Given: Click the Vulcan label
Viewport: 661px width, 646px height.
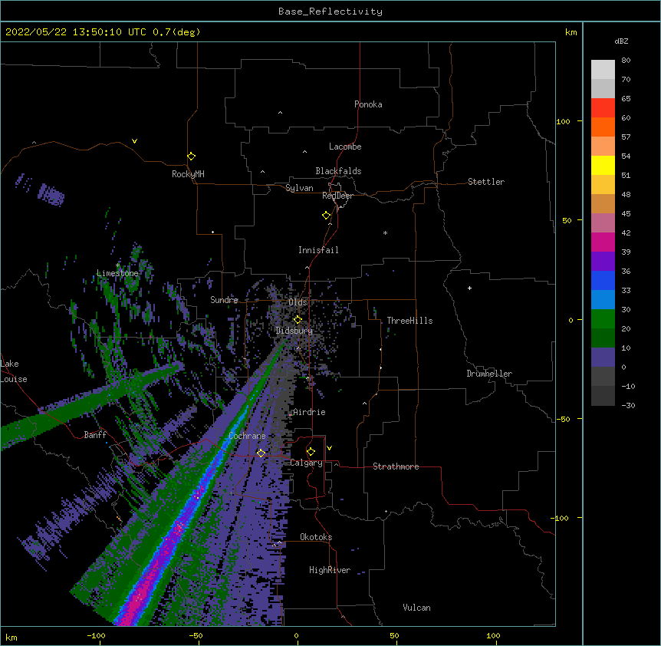Looking at the screenshot, I should pyautogui.click(x=416, y=608).
